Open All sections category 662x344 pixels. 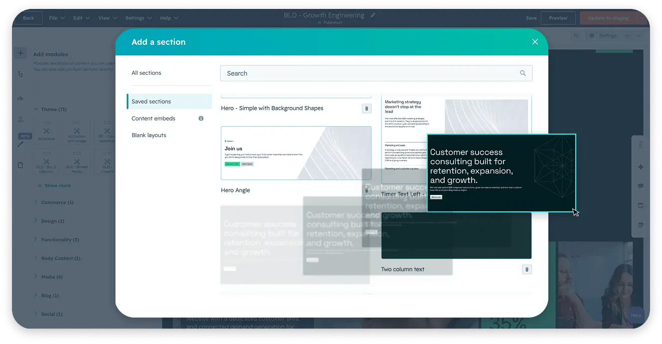(x=147, y=73)
